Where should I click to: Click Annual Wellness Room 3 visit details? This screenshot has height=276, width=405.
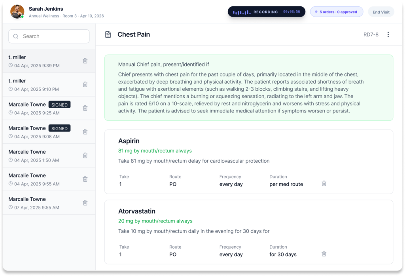[x=66, y=16]
